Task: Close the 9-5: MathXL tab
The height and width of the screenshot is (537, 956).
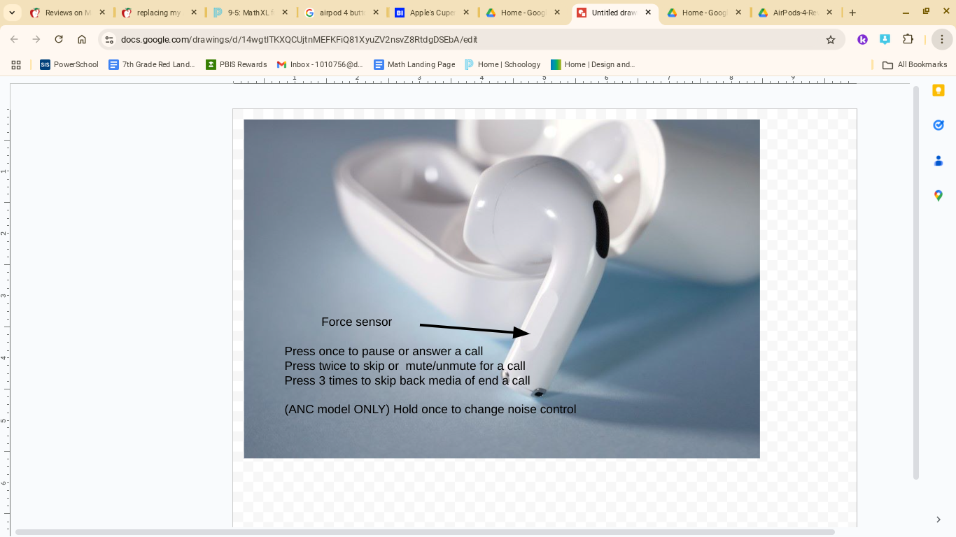Action: click(285, 13)
